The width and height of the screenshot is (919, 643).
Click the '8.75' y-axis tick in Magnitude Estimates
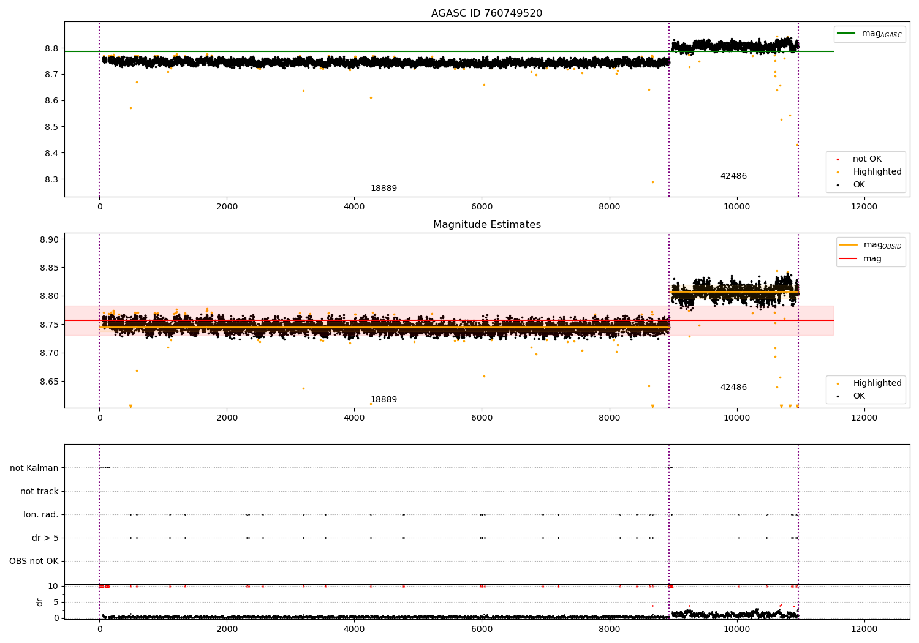coord(49,325)
